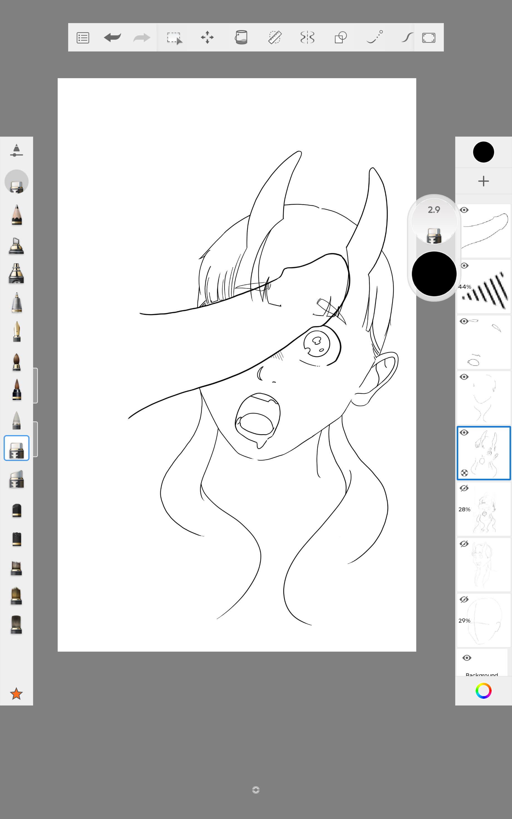Image resolution: width=512 pixels, height=819 pixels.
Task: Click the 44% opacity label
Action: coord(465,287)
